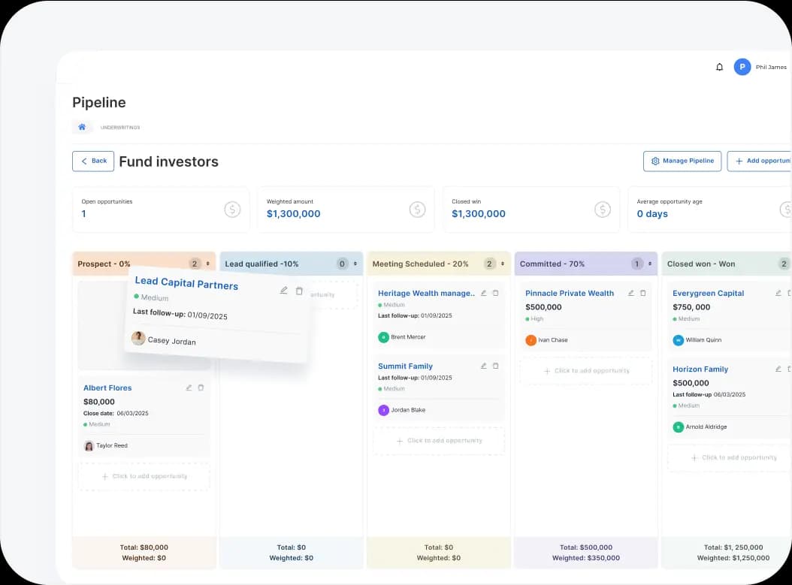Click the Back button

93,161
